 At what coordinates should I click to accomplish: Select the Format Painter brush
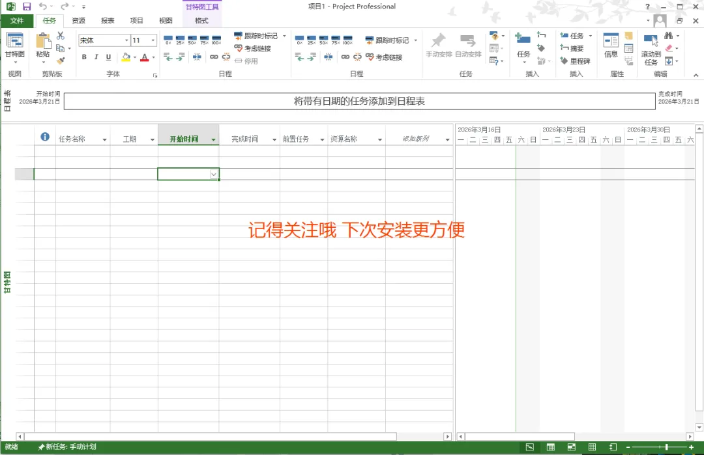tap(61, 61)
